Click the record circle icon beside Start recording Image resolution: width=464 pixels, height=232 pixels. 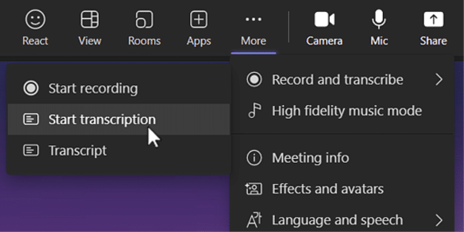pos(31,89)
